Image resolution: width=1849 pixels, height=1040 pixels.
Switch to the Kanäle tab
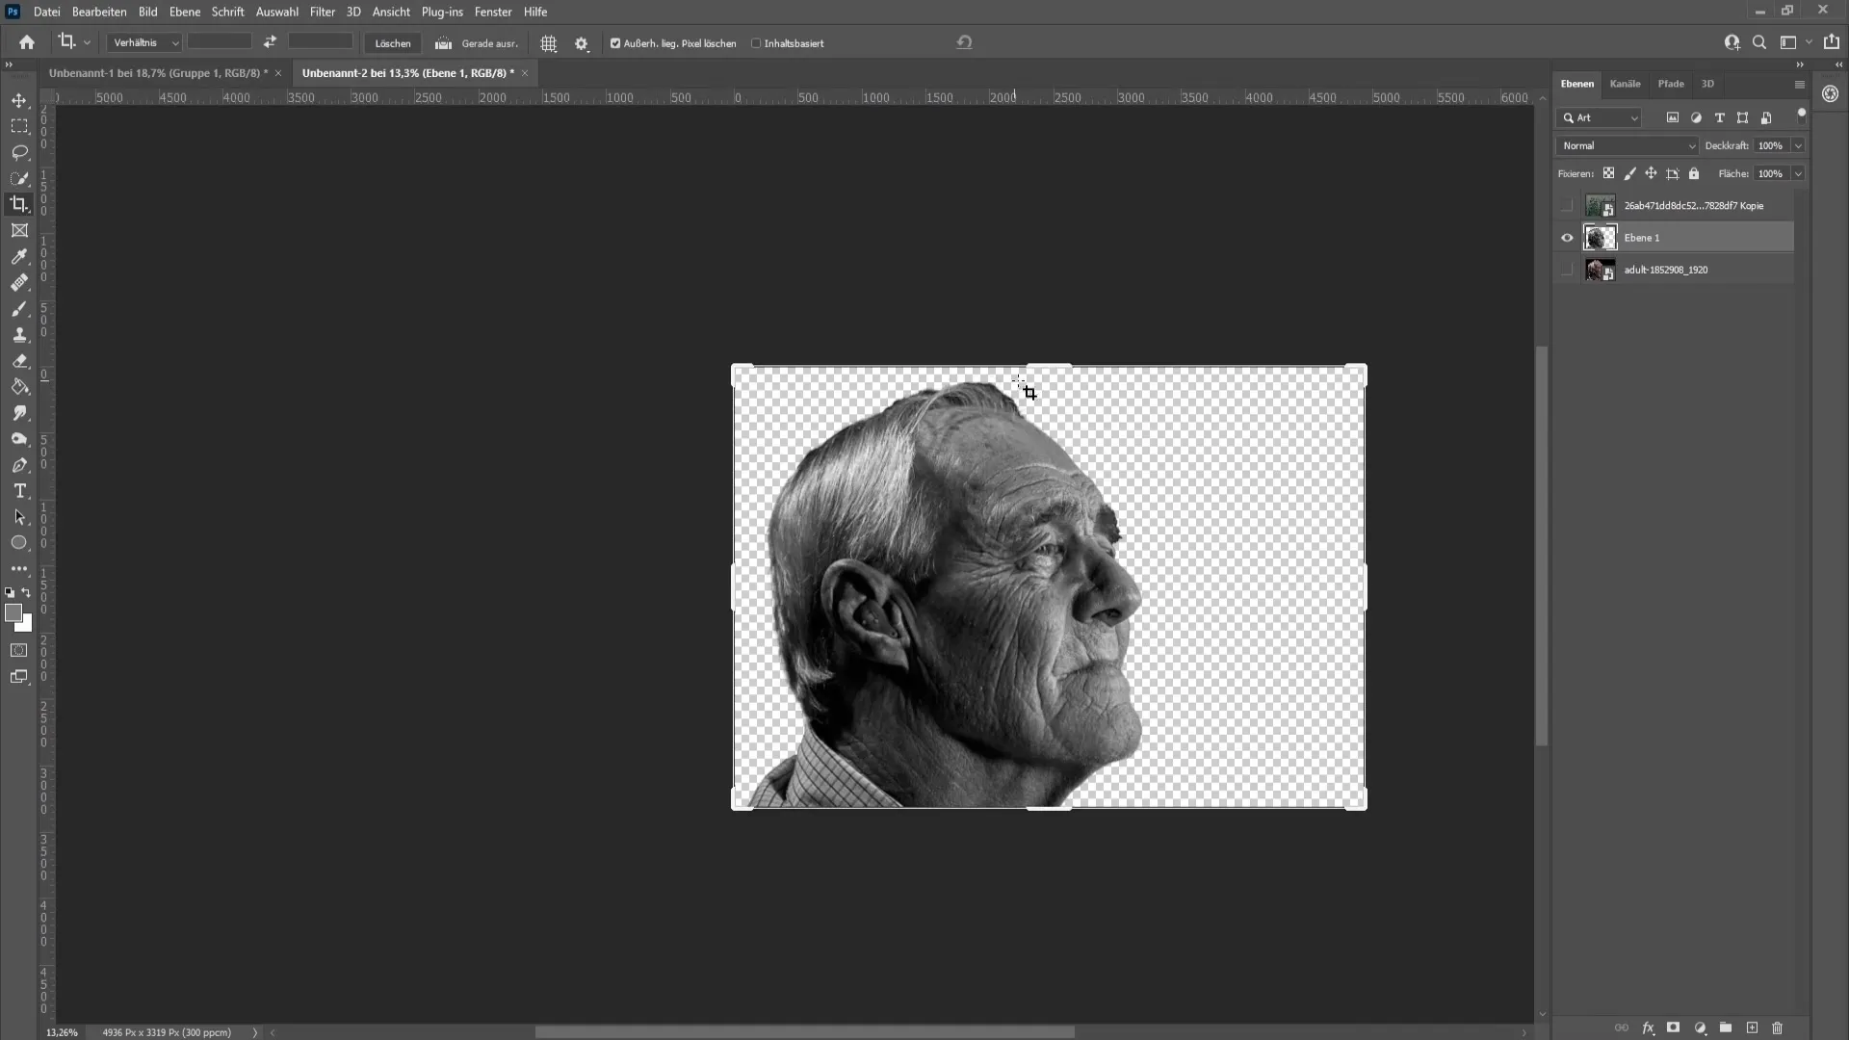[1626, 83]
